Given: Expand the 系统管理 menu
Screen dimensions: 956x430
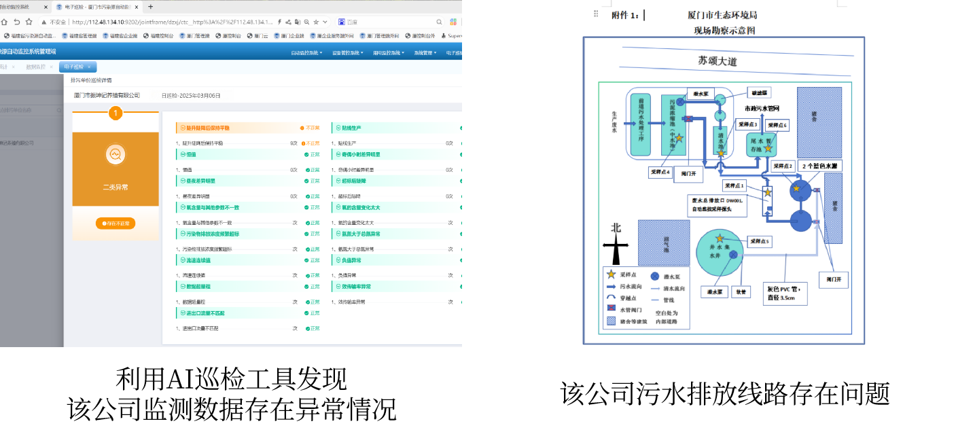Looking at the screenshot, I should pyautogui.click(x=424, y=52).
